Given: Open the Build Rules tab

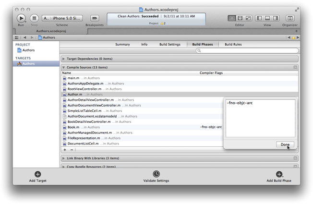Looking at the screenshot, I should [x=233, y=44].
